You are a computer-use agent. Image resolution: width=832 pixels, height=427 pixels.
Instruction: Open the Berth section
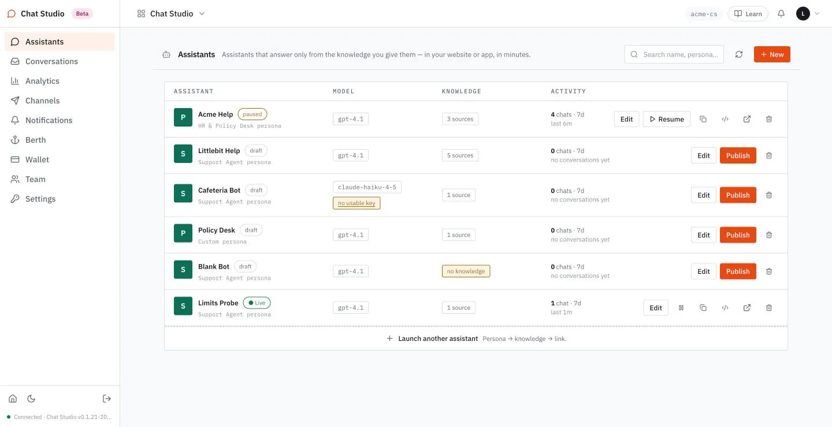[x=60, y=140]
